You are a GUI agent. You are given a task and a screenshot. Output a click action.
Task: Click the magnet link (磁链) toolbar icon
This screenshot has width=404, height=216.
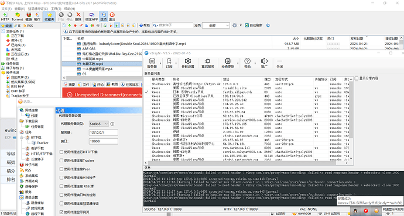pos(29,16)
